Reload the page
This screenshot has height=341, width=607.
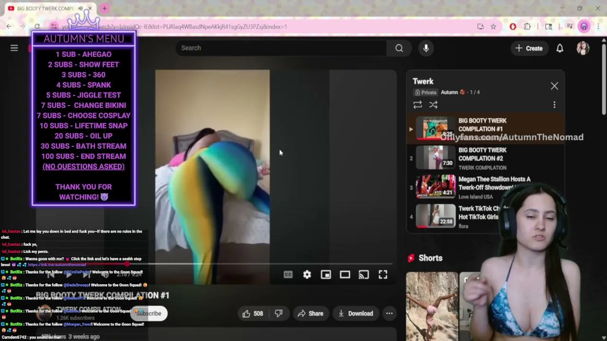(x=37, y=27)
